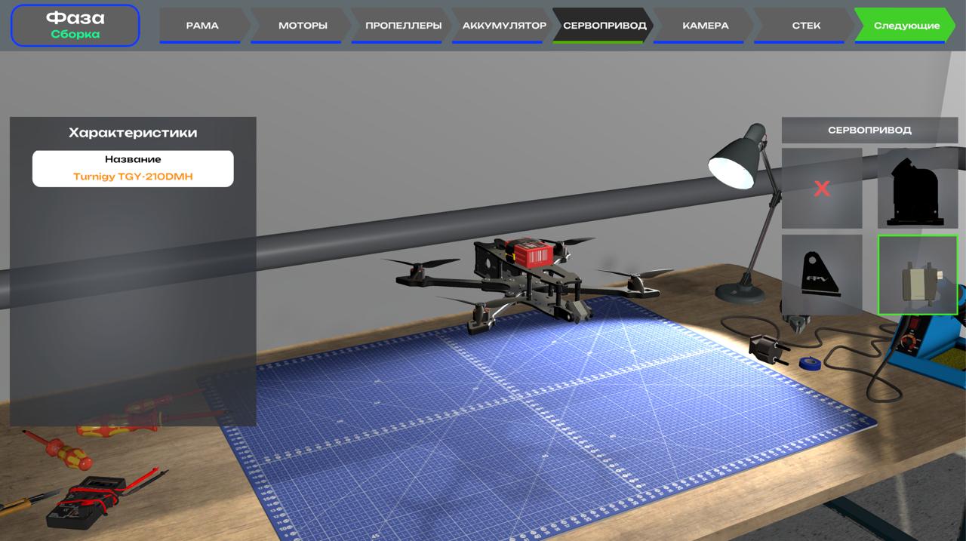Switch to the КАМЕРА tab
966x541 pixels.
(x=705, y=26)
